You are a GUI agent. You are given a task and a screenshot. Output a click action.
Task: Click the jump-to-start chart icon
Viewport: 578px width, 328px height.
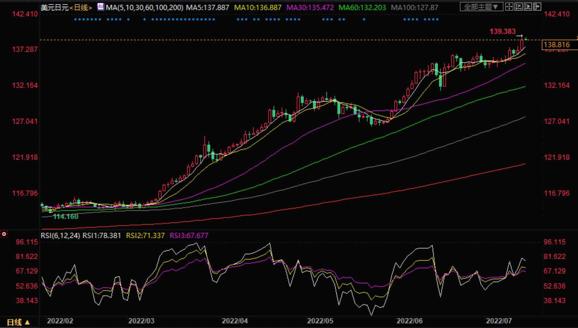pyautogui.click(x=518, y=7)
